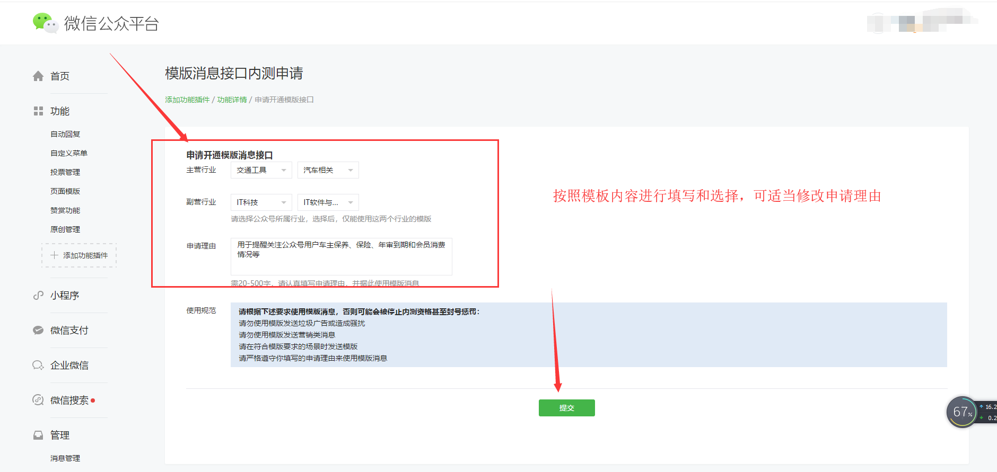Open 微信搜索 section
This screenshot has height=472, width=997.
coord(69,400)
